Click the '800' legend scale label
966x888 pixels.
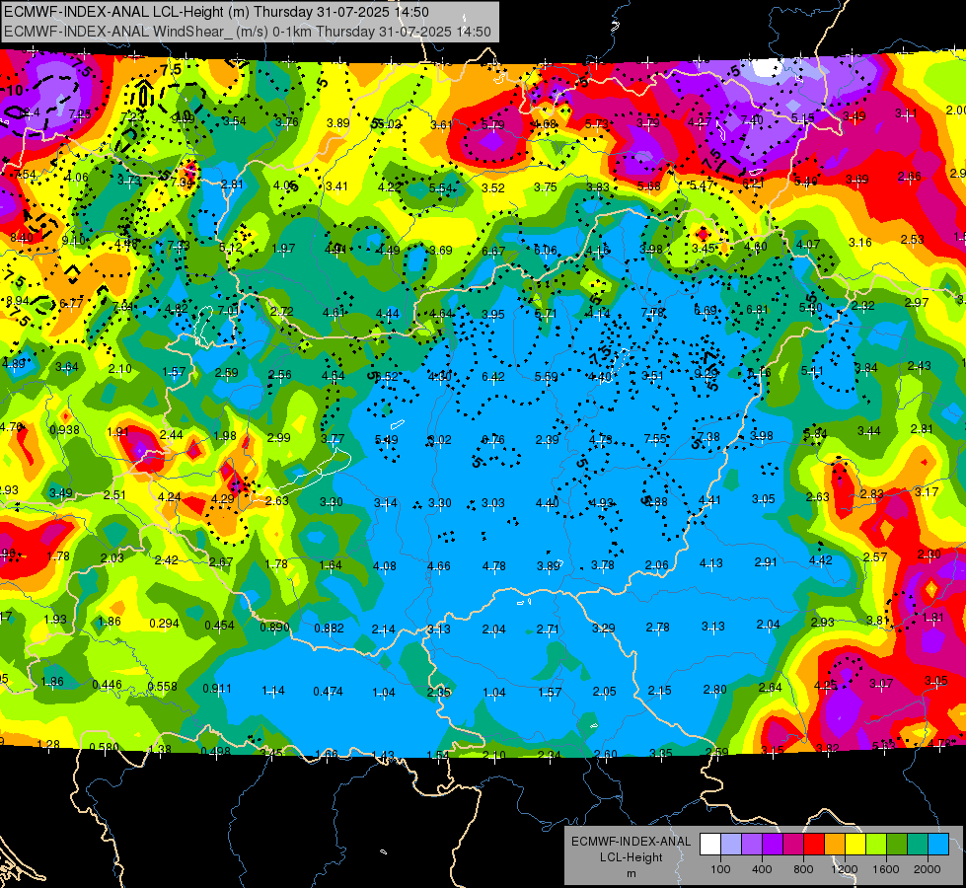(x=803, y=869)
